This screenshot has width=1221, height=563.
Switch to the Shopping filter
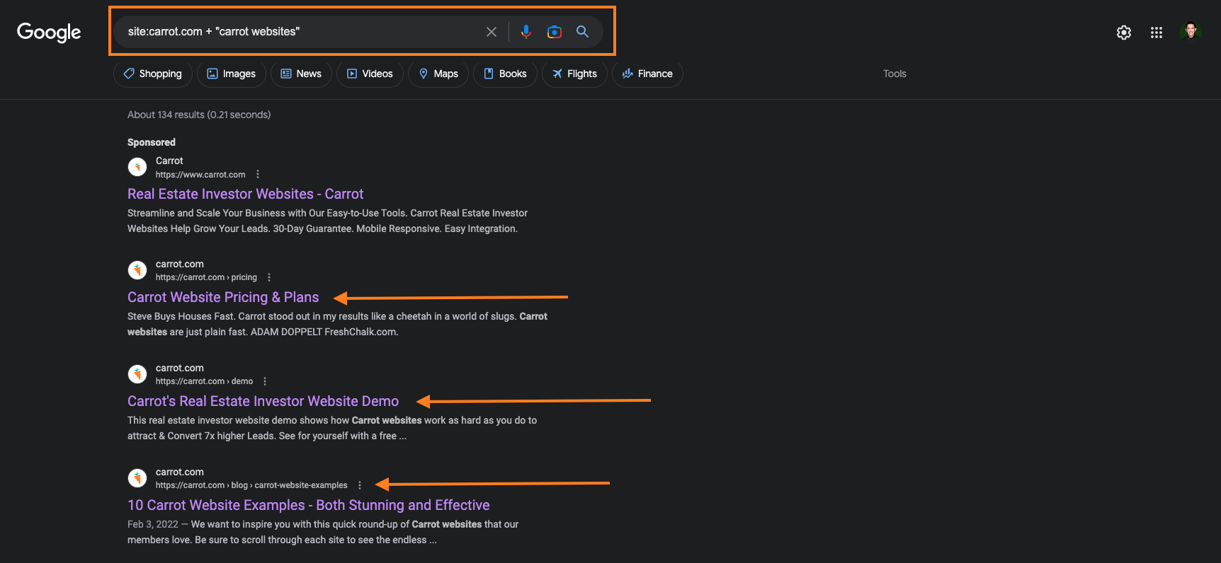point(153,74)
